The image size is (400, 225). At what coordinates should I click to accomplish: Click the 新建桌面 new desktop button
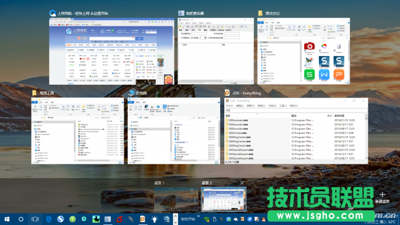382,198
